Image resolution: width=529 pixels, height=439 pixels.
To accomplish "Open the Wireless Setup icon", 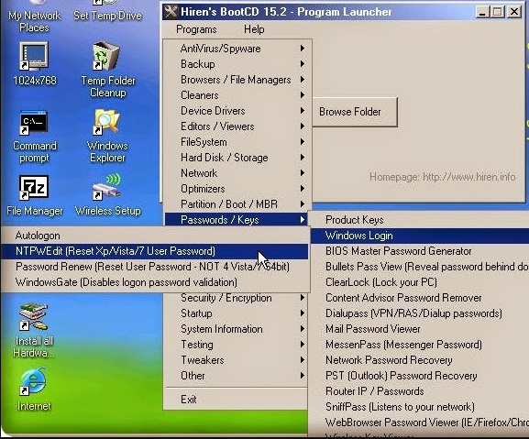I will (107, 195).
